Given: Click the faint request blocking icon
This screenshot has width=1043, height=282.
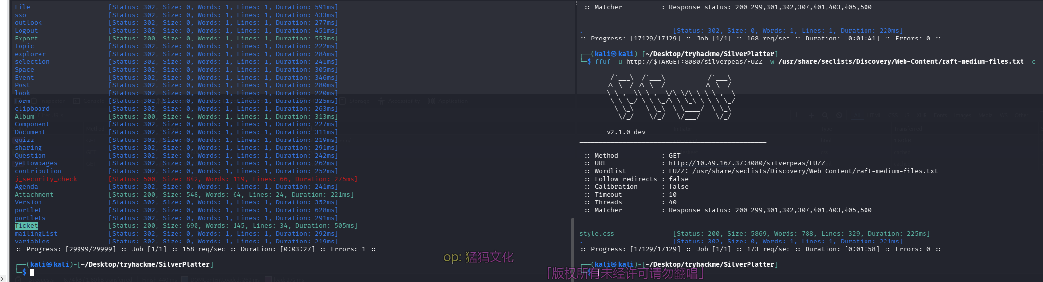Looking at the screenshot, I should pos(839,116).
